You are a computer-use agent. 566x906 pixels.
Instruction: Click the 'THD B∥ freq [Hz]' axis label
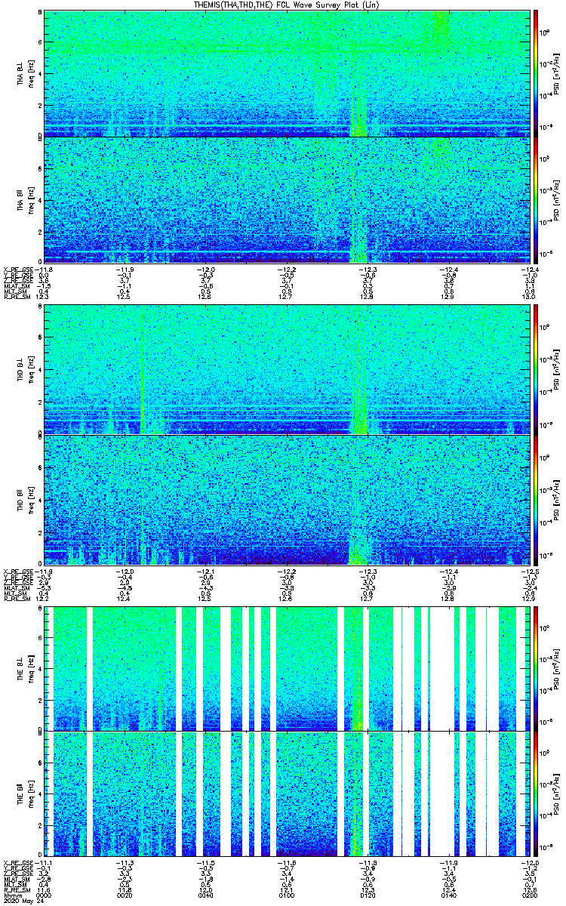pyautogui.click(x=25, y=499)
